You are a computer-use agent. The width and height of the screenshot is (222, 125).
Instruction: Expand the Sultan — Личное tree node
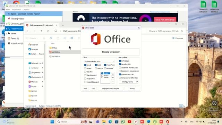point(26,54)
